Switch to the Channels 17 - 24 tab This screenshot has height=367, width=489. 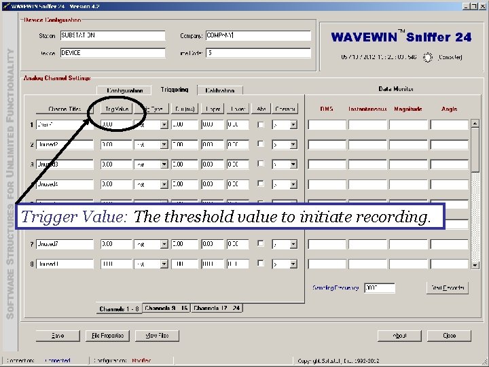217,308
